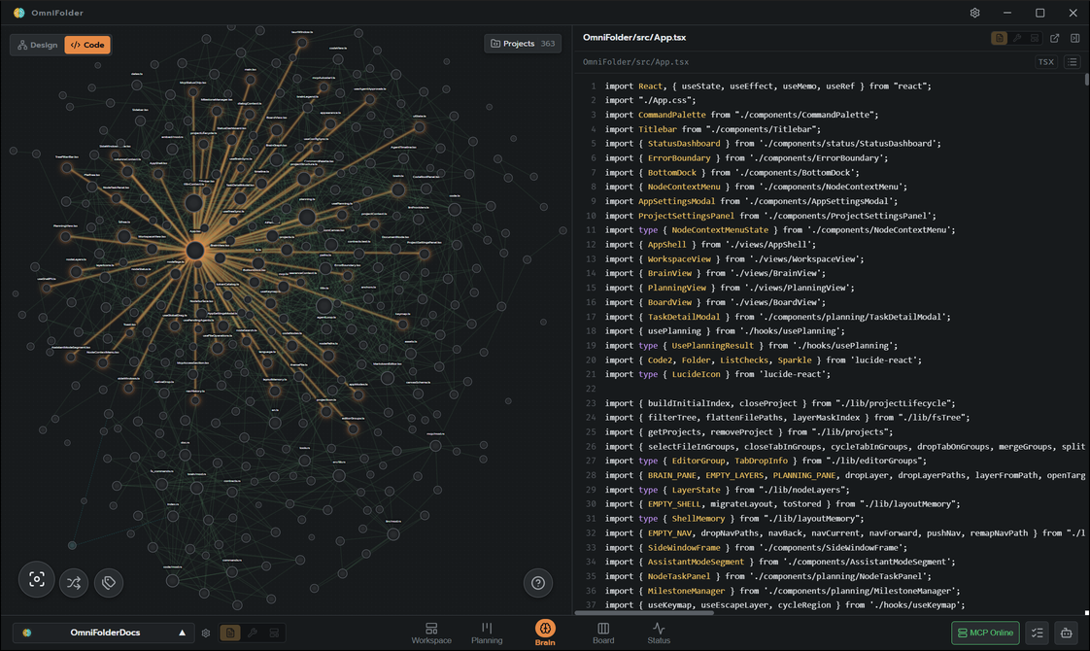Select layout blocks view in editor header
Screen dimensions: 1090x651
(x=1035, y=38)
